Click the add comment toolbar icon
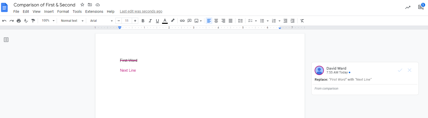The image size is (428, 118). [x=190, y=21]
